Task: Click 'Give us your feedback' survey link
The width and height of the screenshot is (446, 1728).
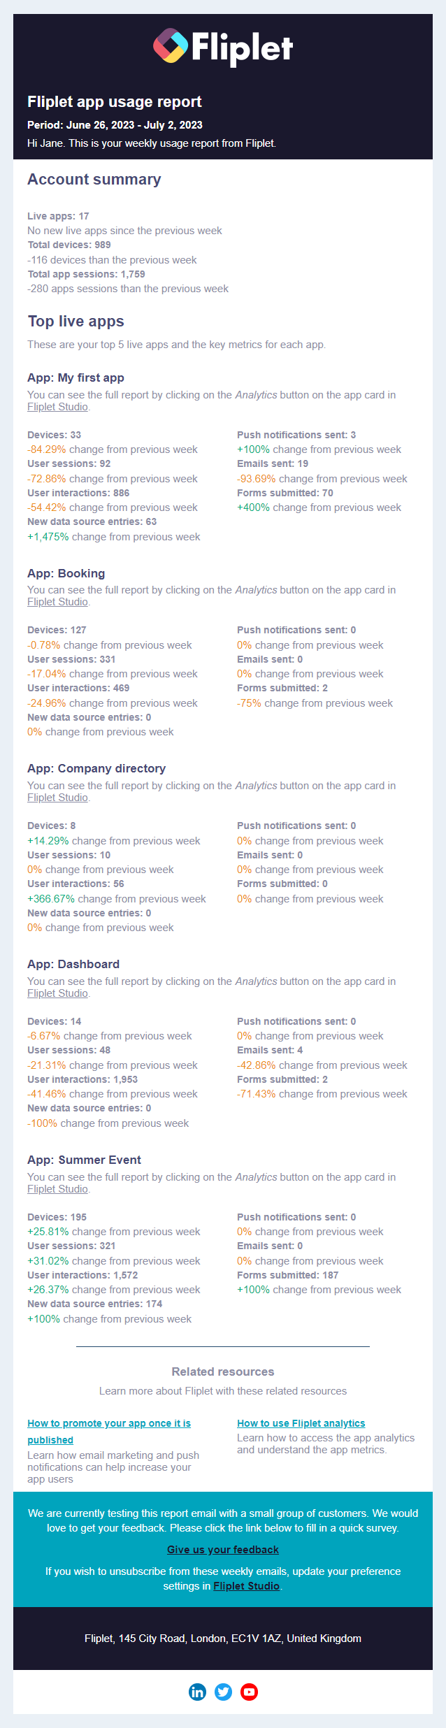Action: 223,1550
